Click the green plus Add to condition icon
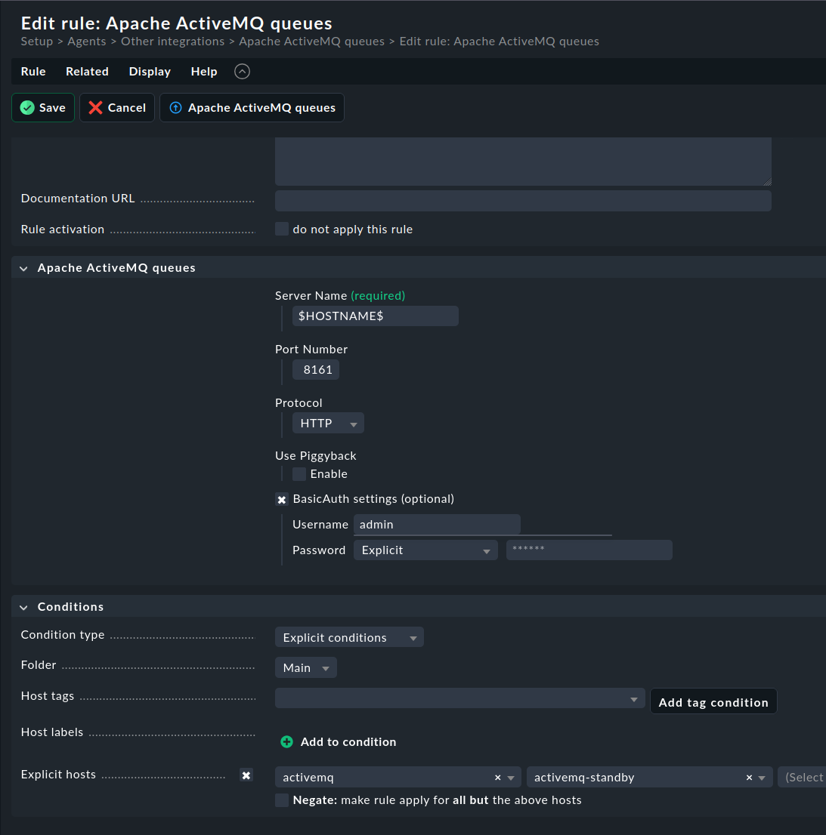826x835 pixels. [x=286, y=741]
